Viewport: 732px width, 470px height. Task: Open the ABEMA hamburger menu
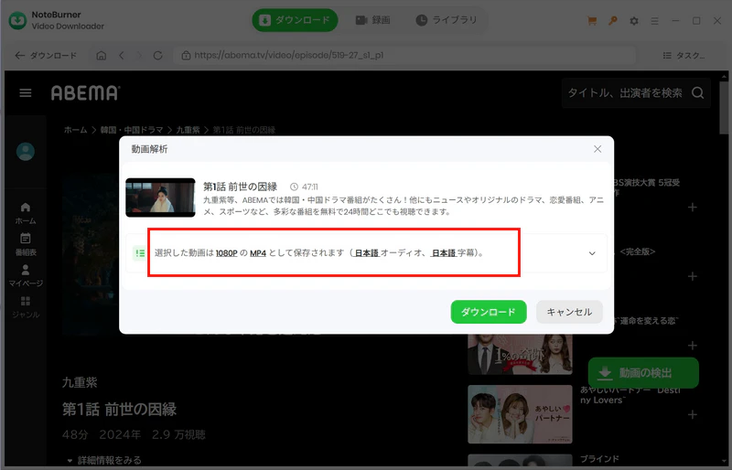click(26, 93)
